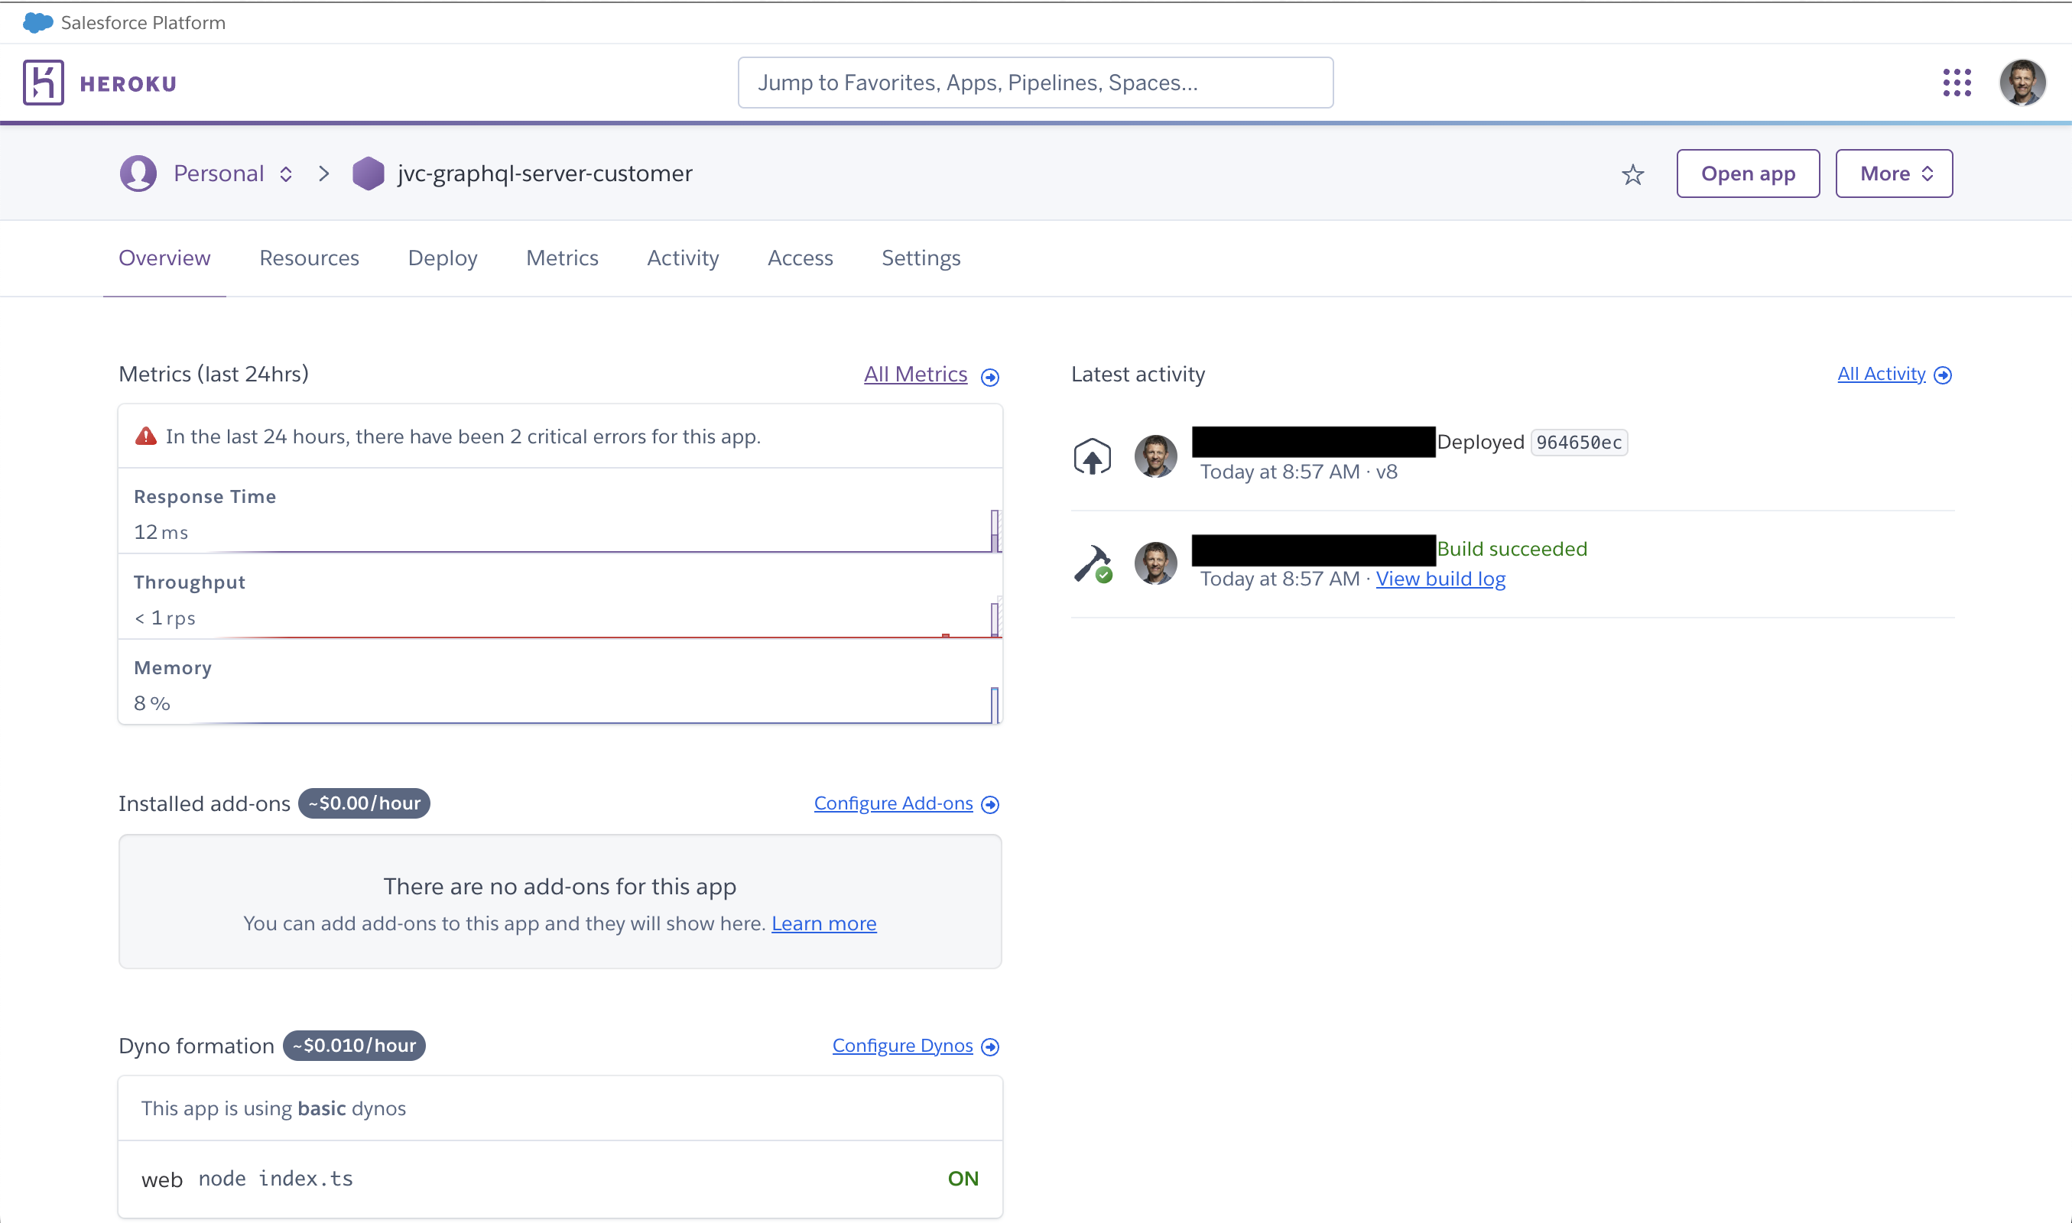The width and height of the screenshot is (2072, 1223).
Task: Favorite this app with the star
Action: (1632, 174)
